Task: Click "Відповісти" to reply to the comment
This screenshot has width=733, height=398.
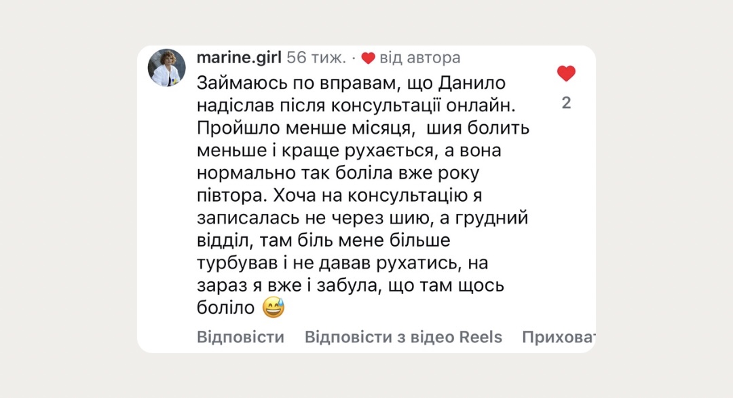Action: 240,337
